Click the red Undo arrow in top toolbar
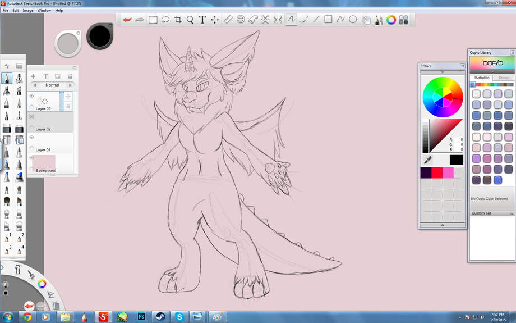This screenshot has height=323, width=516. pyautogui.click(x=127, y=20)
